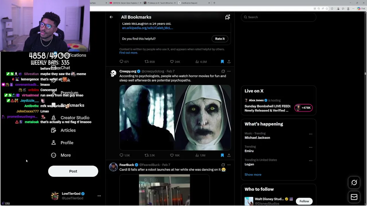367x206 pixels.
Task: Click the Post button
Action: pyautogui.click(x=73, y=171)
